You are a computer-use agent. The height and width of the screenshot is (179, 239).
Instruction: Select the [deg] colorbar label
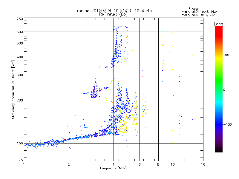tap(219, 24)
